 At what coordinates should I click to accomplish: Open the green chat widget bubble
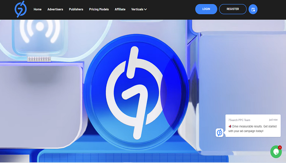(276, 152)
